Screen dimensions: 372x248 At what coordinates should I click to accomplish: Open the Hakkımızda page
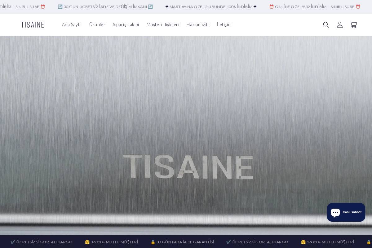(x=198, y=24)
